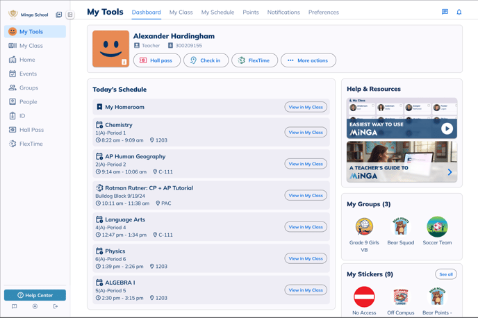Click the orange smiley profile avatar

110,49
